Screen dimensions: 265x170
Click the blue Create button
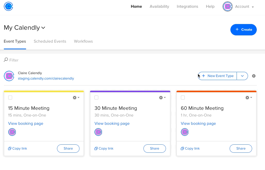tap(243, 30)
